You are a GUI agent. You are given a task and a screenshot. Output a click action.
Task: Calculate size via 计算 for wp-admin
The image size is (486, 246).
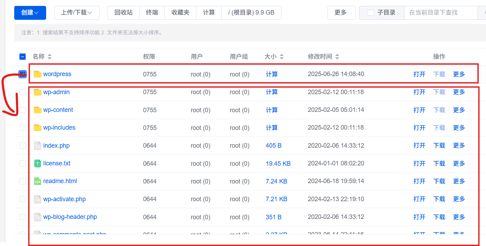coord(272,92)
